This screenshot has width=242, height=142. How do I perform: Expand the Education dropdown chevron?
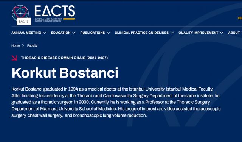pos(74,33)
